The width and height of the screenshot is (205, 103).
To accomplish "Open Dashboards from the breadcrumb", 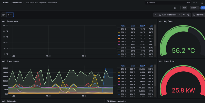I will pyautogui.click(x=17, y=3).
